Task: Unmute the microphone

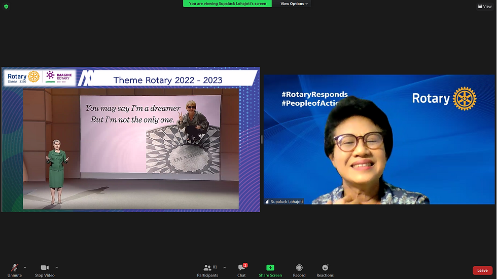Action: pyautogui.click(x=15, y=270)
